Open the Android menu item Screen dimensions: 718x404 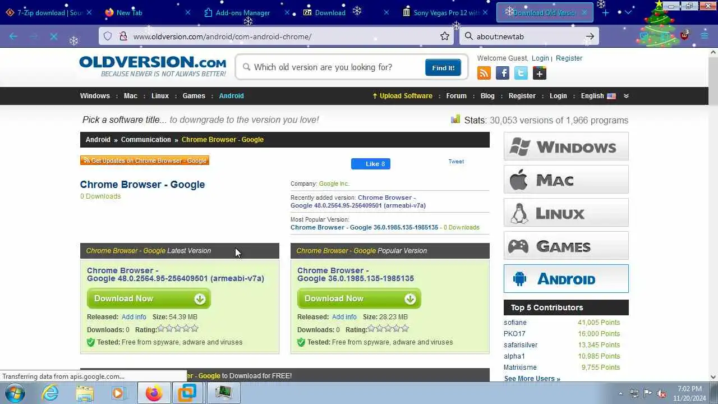tap(231, 96)
